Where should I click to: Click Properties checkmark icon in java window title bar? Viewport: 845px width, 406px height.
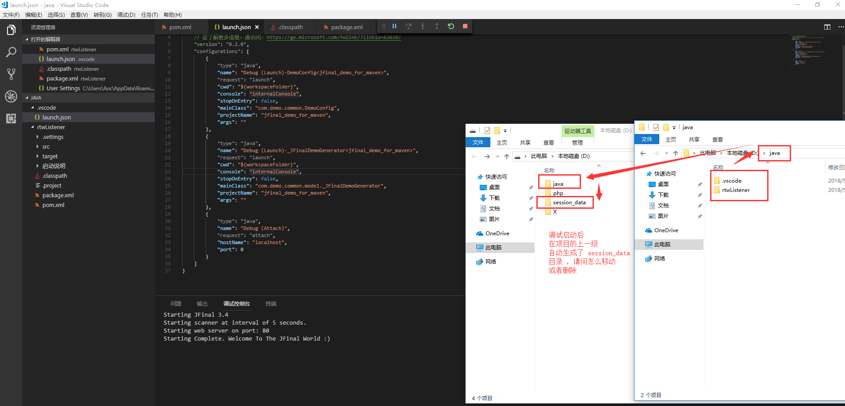point(656,127)
